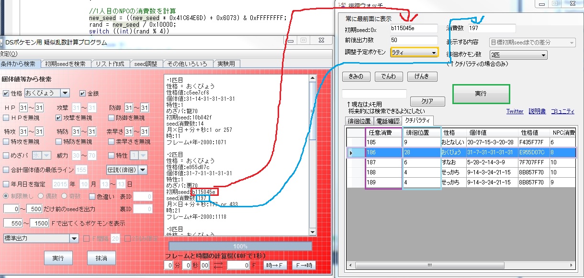
Task: Tick the 特攻を無視 checkbox
Action: (6, 142)
